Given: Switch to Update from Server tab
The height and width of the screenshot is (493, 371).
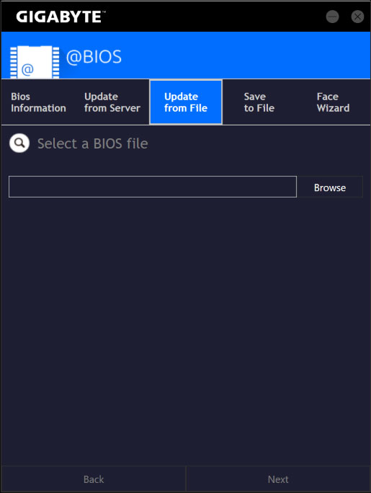Looking at the screenshot, I should (x=112, y=102).
